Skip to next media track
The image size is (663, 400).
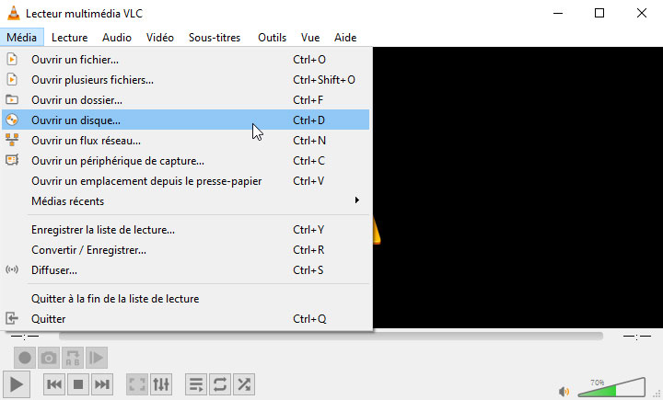[x=102, y=384]
